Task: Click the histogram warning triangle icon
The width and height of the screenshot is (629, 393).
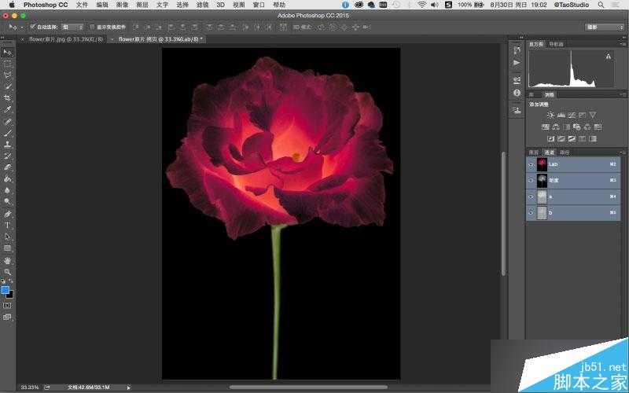Action: (608, 57)
